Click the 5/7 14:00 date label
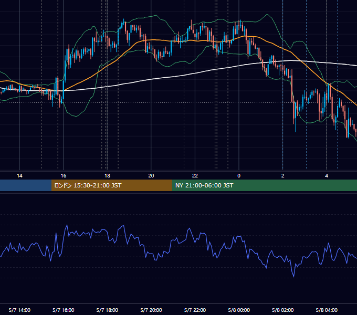 coord(19,310)
